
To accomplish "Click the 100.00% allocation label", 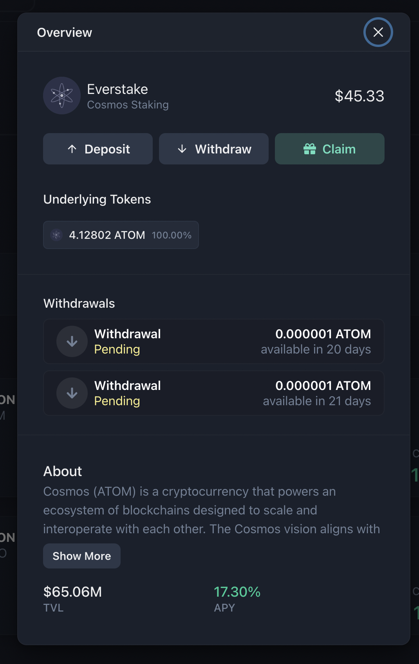I will point(172,235).
